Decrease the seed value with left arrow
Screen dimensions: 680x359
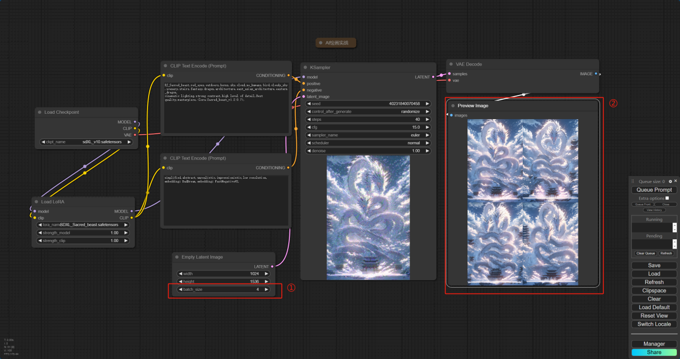point(309,104)
